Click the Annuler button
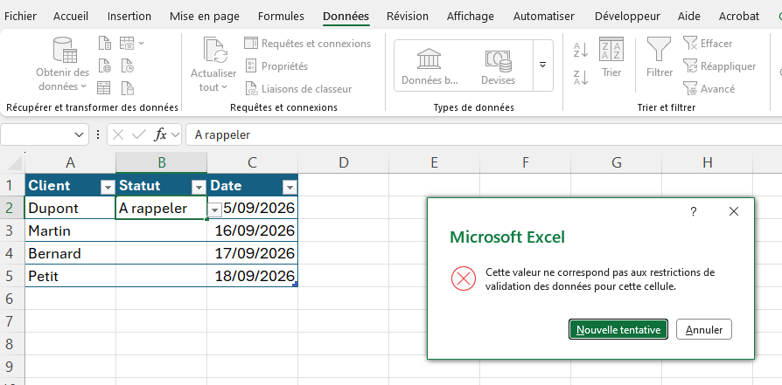The width and height of the screenshot is (782, 385). pyautogui.click(x=703, y=330)
